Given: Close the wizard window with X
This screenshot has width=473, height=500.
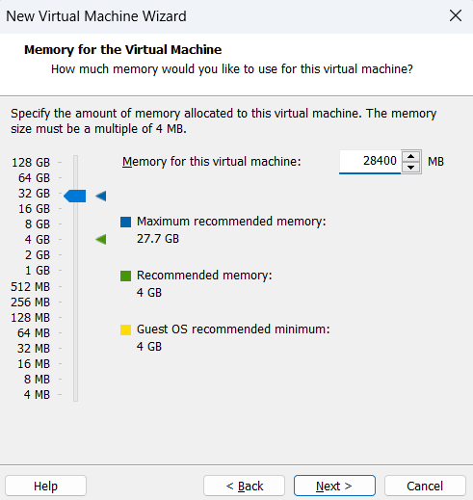Looking at the screenshot, I should (x=456, y=15).
